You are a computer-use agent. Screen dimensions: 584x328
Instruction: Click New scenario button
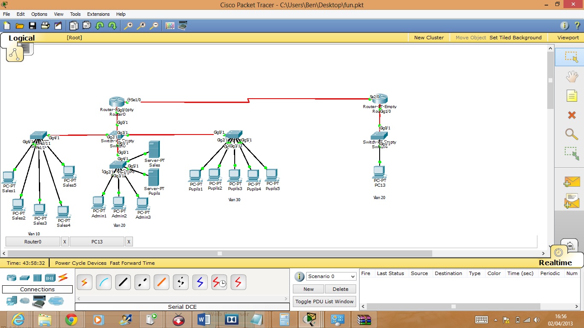tap(308, 289)
